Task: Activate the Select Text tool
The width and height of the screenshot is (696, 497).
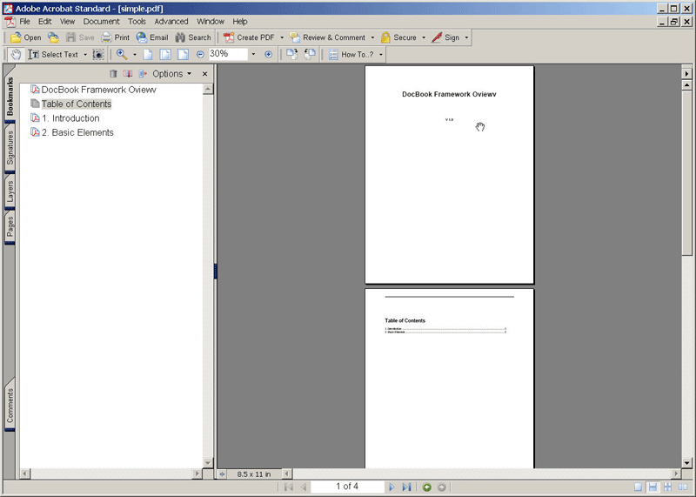Action: click(53, 55)
